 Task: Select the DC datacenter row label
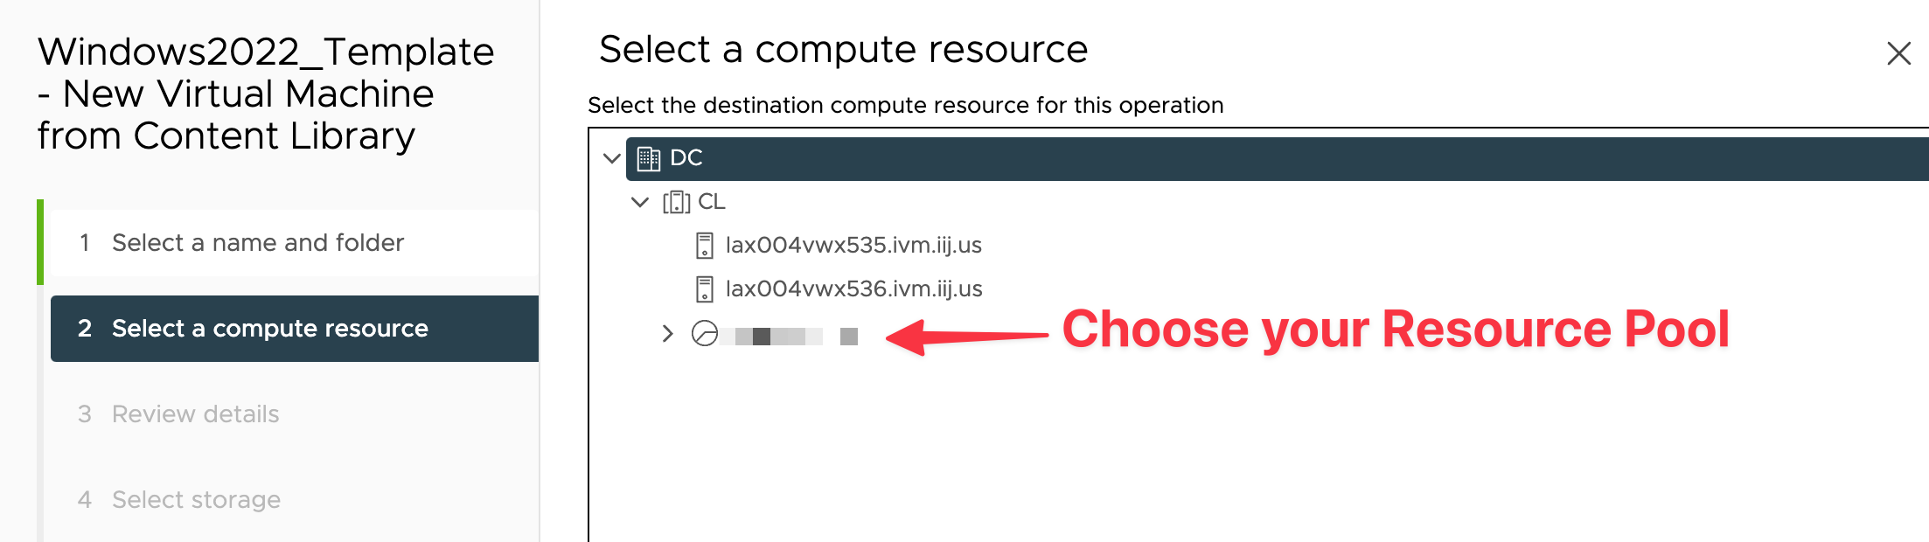(686, 158)
